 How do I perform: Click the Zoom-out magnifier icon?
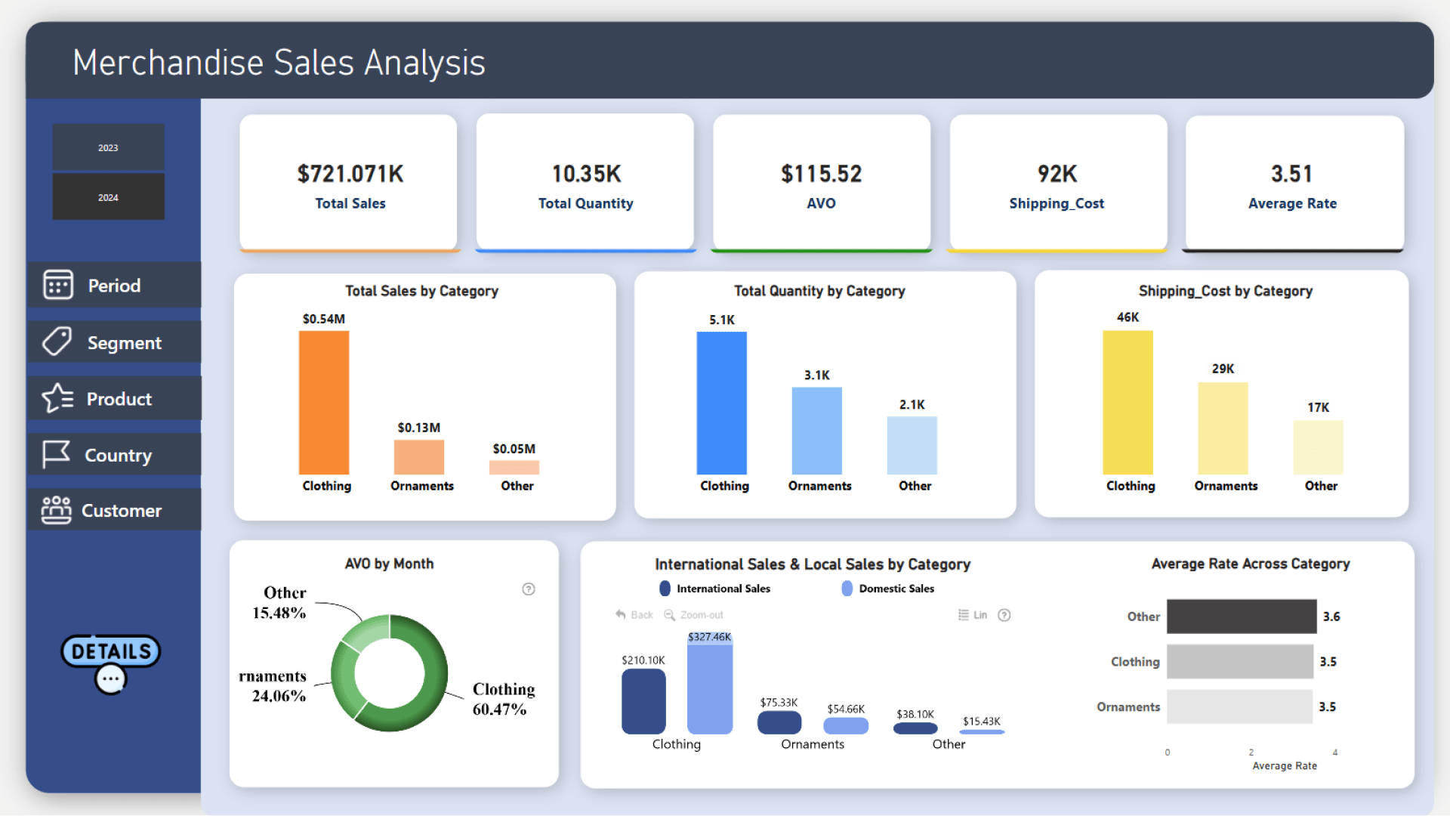coord(669,615)
